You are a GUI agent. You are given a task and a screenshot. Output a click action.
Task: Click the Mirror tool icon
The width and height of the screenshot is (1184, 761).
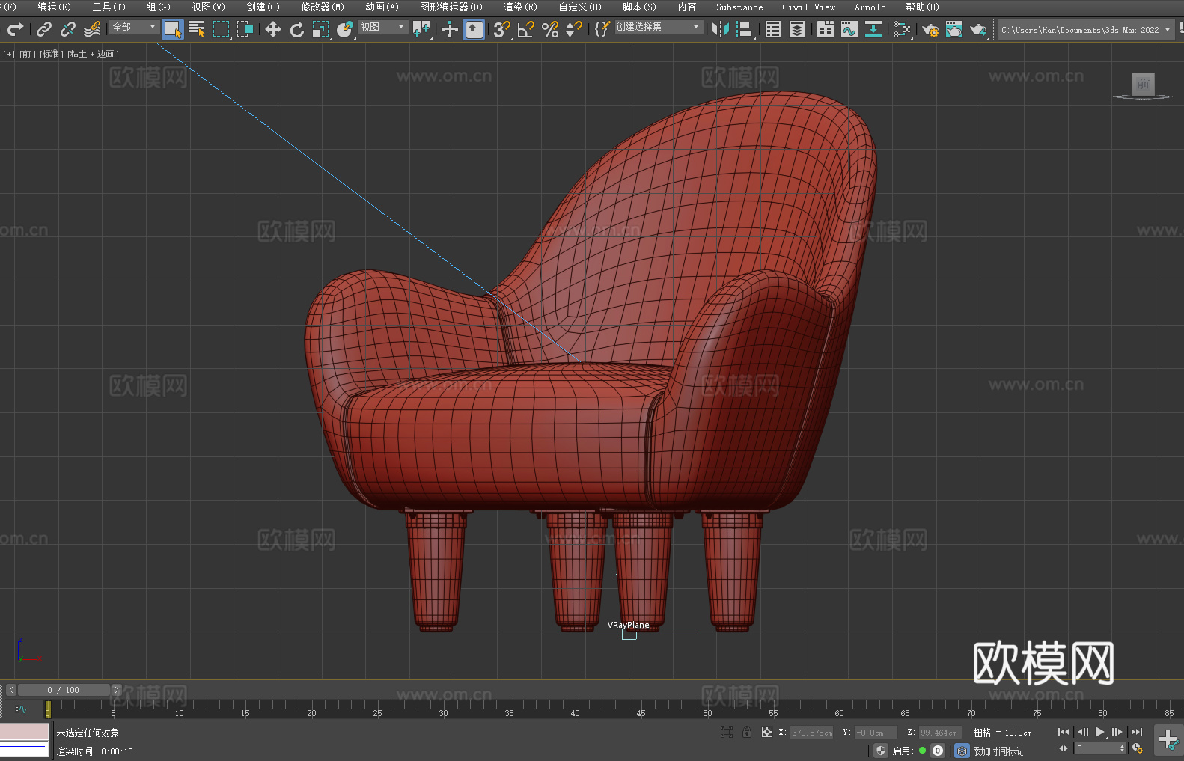[x=721, y=29]
